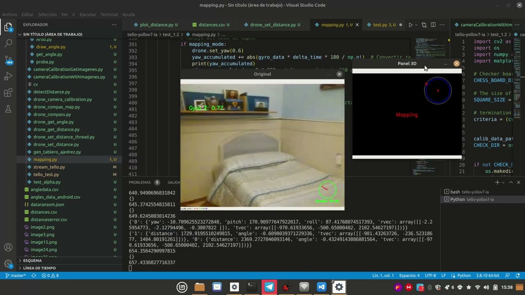
Task: Run Python file with the play button
Action: point(410,25)
